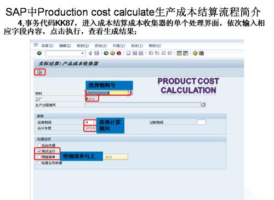Click the Last Page navigation icon

tap(170, 53)
